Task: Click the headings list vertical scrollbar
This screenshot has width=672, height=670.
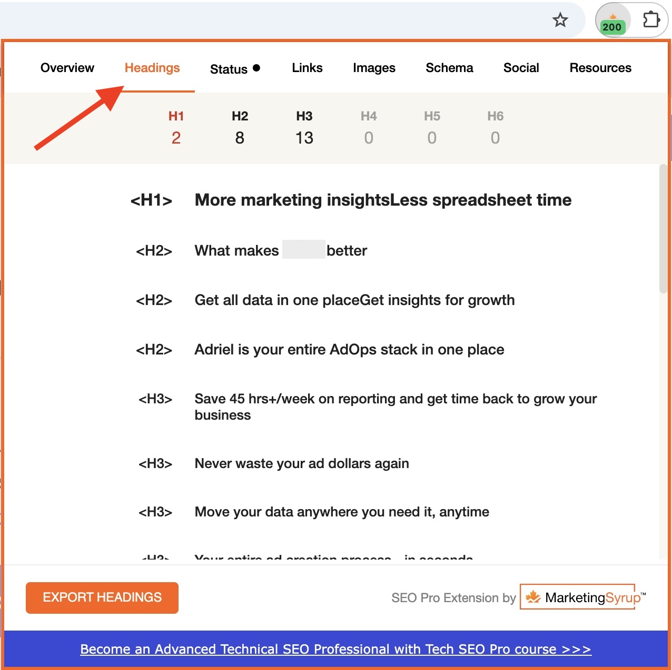Action: [663, 229]
